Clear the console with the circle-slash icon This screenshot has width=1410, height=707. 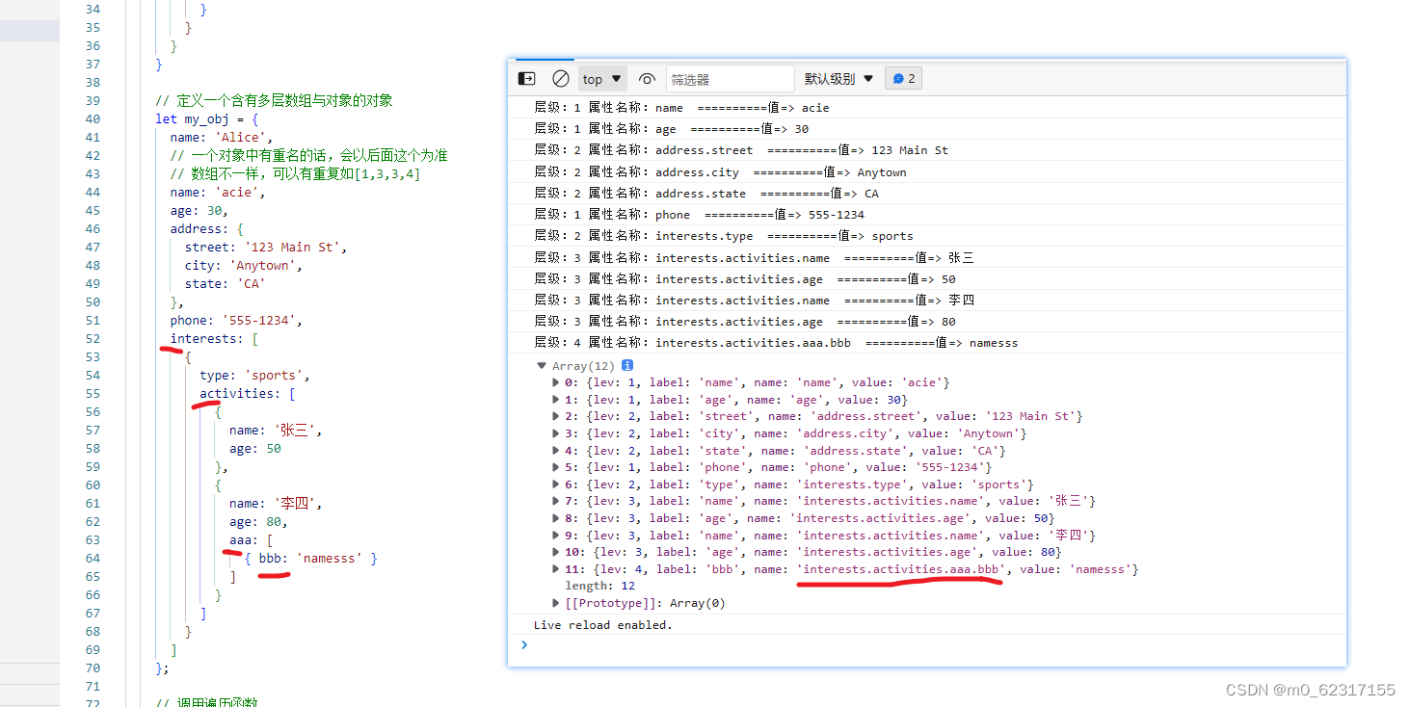[561, 79]
